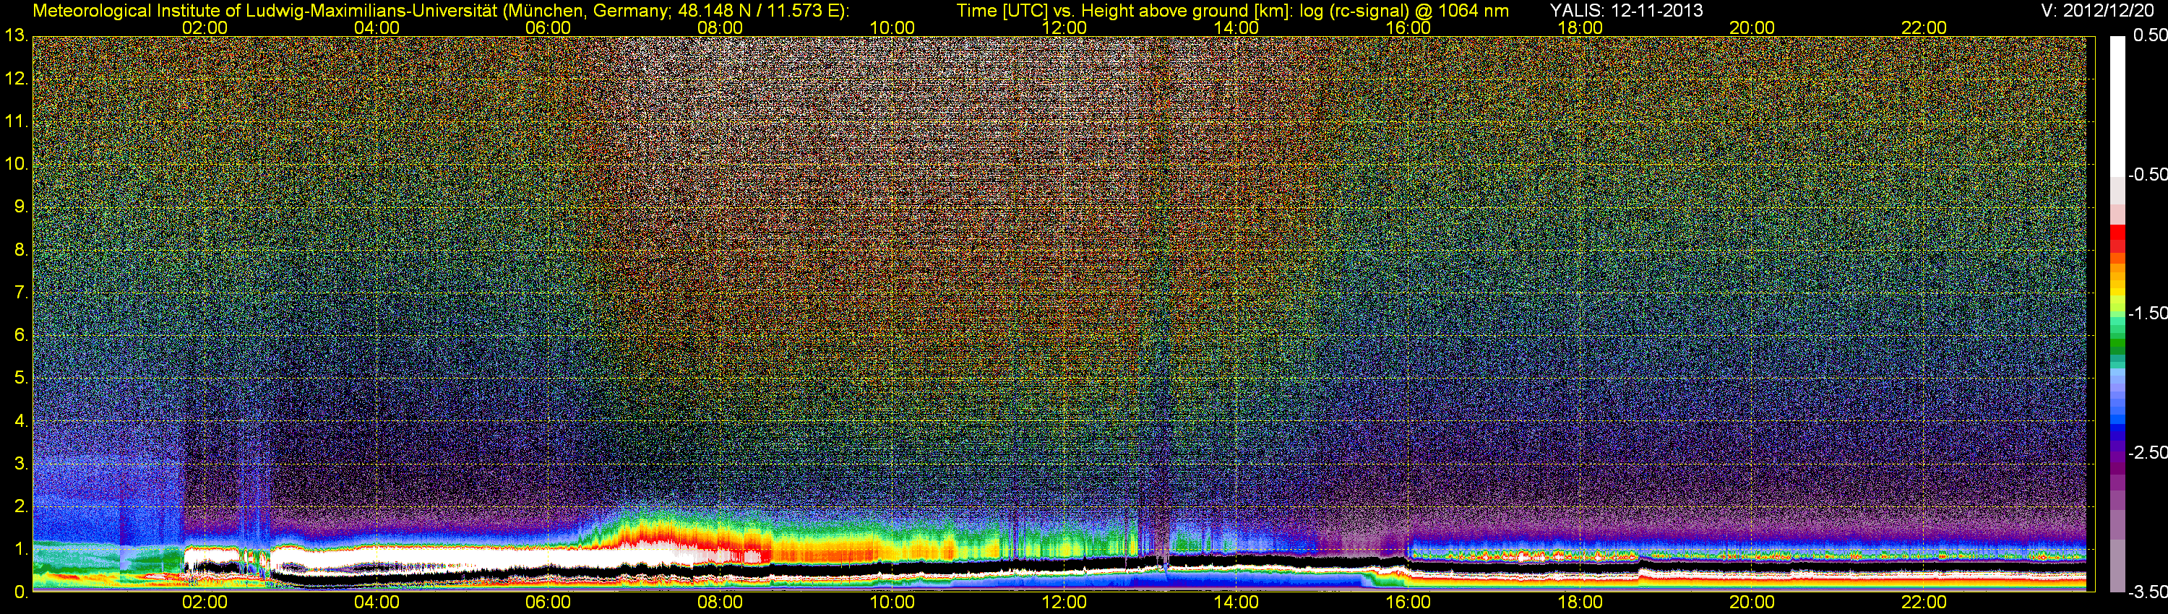Click the 12:00 label on the top time axis
Viewport: 2168px width, 614px height.
[x=1064, y=27]
